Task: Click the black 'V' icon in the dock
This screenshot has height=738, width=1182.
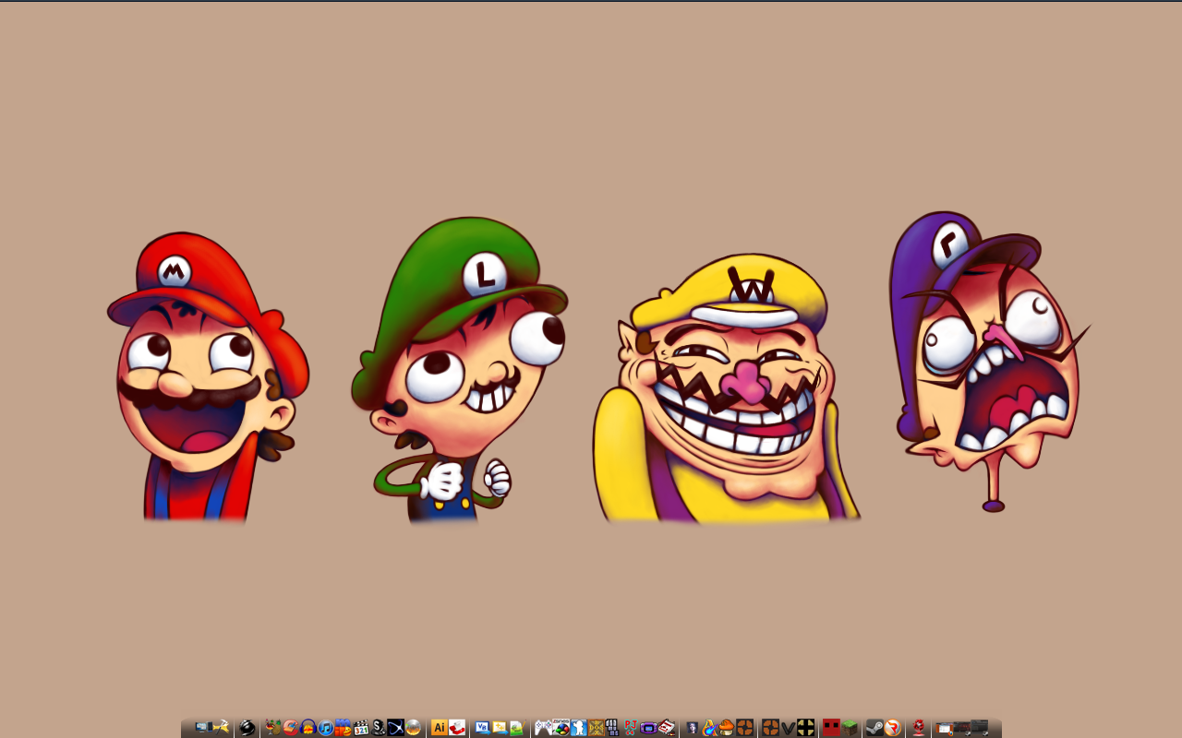Action: (788, 728)
